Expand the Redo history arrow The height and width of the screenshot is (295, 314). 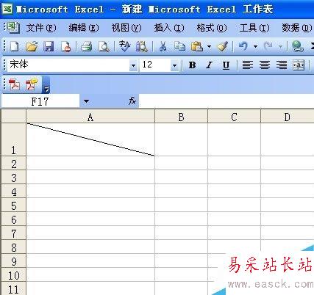[280, 46]
